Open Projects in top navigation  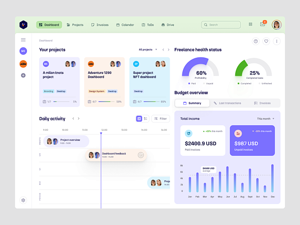75,25
